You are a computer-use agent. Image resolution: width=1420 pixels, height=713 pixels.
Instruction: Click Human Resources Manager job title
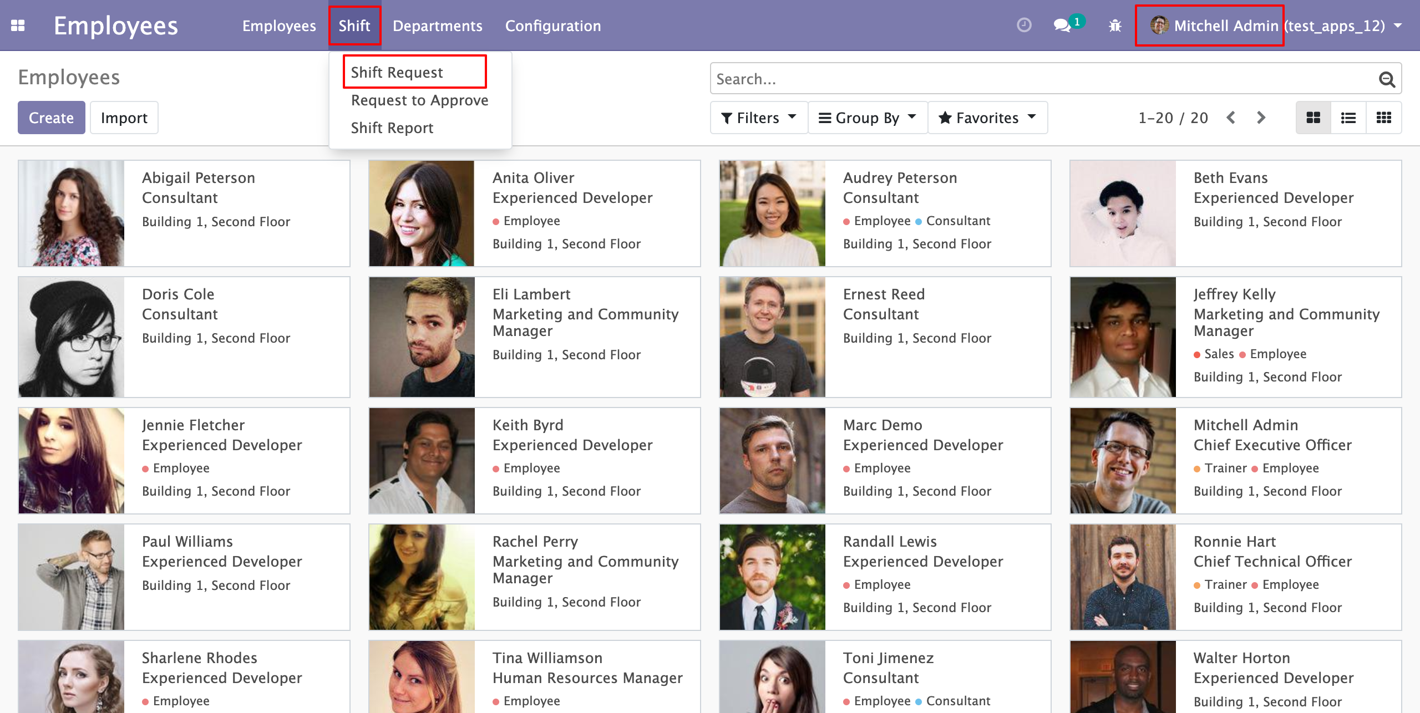click(587, 678)
